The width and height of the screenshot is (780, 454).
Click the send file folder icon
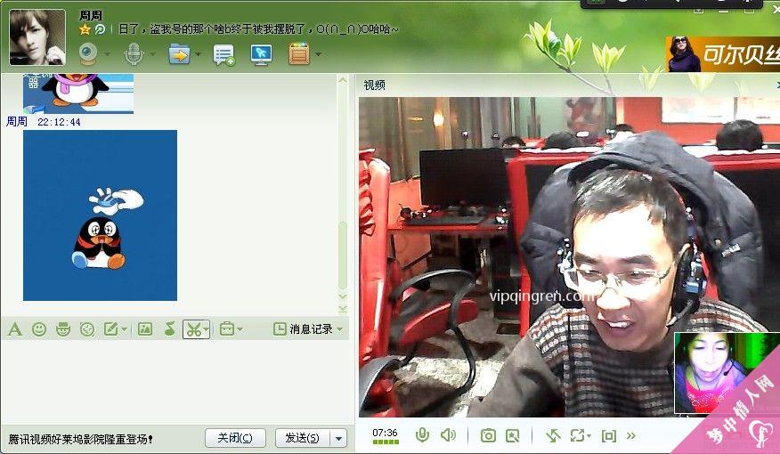coord(180,53)
